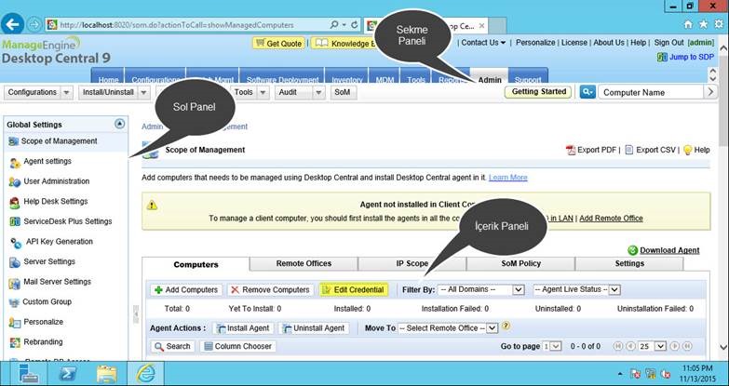Image resolution: width=729 pixels, height=386 pixels.
Task: Click the Personalize sidebar icon
Action: pyautogui.click(x=15, y=323)
